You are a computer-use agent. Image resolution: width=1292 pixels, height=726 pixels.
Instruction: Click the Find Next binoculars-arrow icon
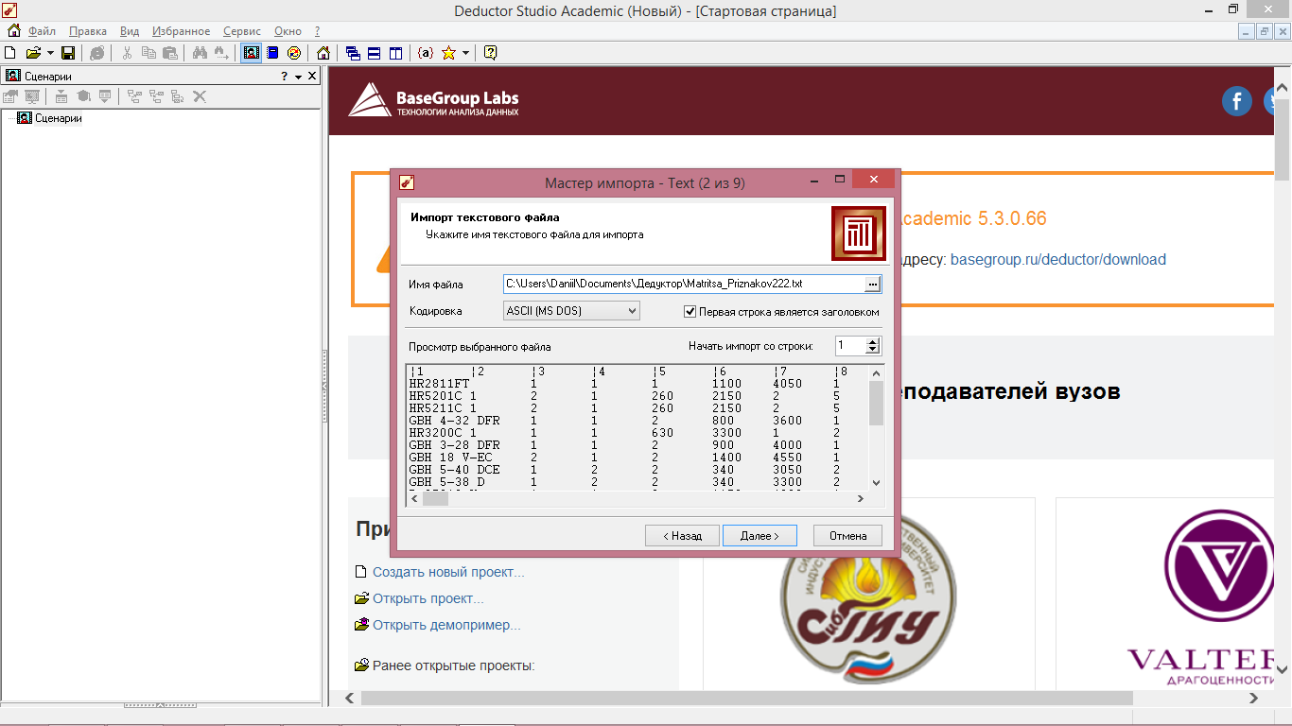coord(221,53)
